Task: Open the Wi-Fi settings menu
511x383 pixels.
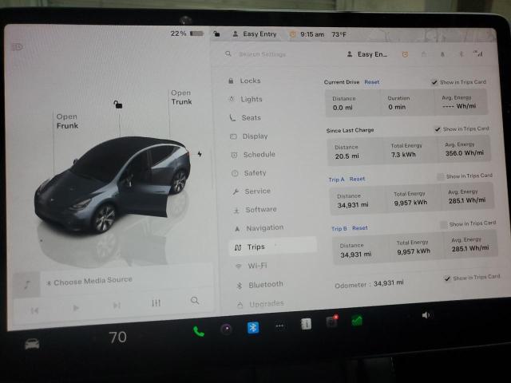Action: coord(251,266)
